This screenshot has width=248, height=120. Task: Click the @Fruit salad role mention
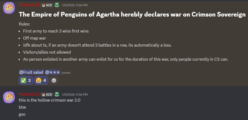tap(31, 72)
